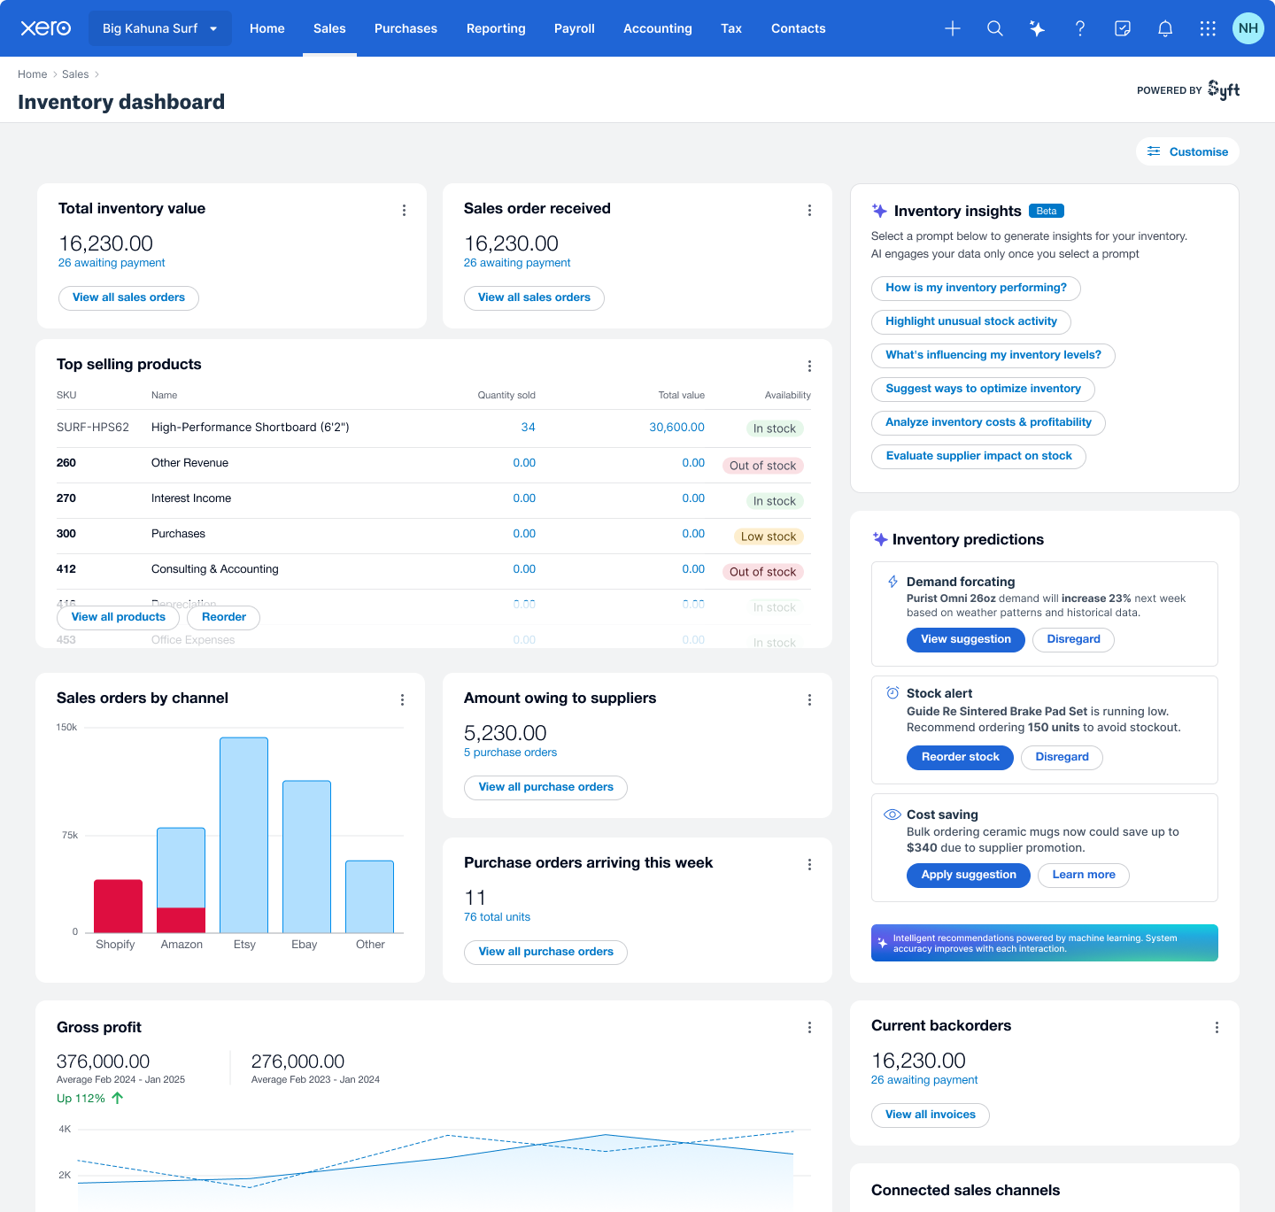Image resolution: width=1275 pixels, height=1212 pixels.
Task: Click View all invoices button
Action: coord(930,1116)
